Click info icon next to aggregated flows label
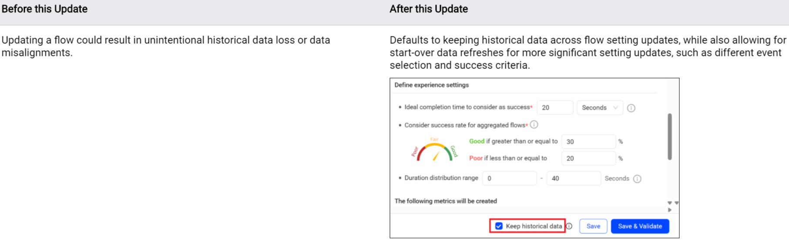Image resolution: width=789 pixels, height=248 pixels. [x=534, y=125]
